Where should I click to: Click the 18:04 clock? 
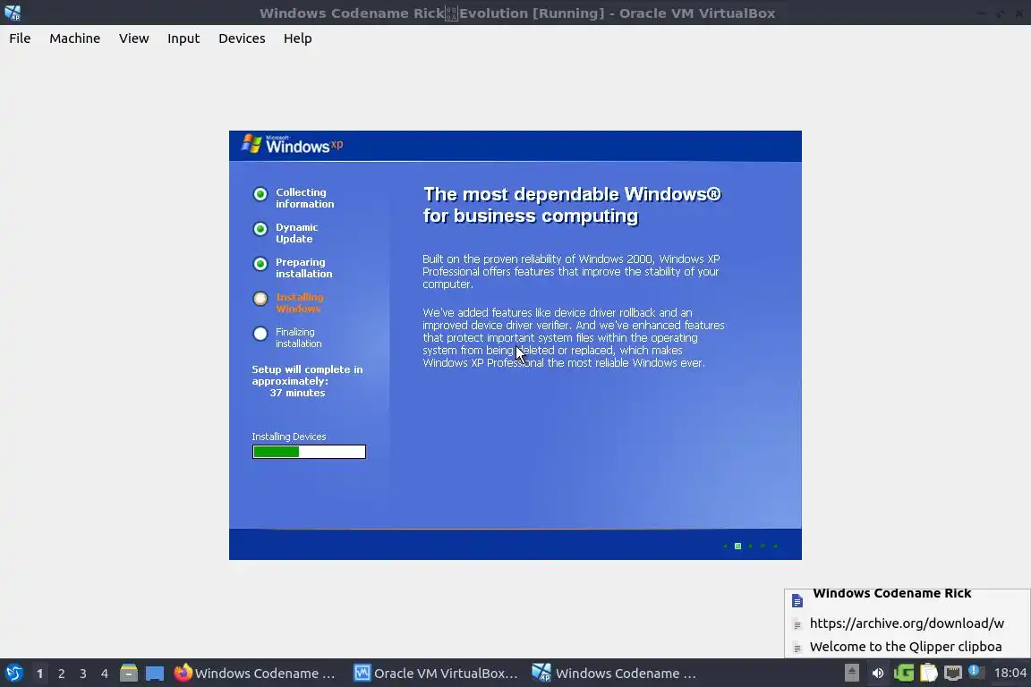tap(1010, 673)
